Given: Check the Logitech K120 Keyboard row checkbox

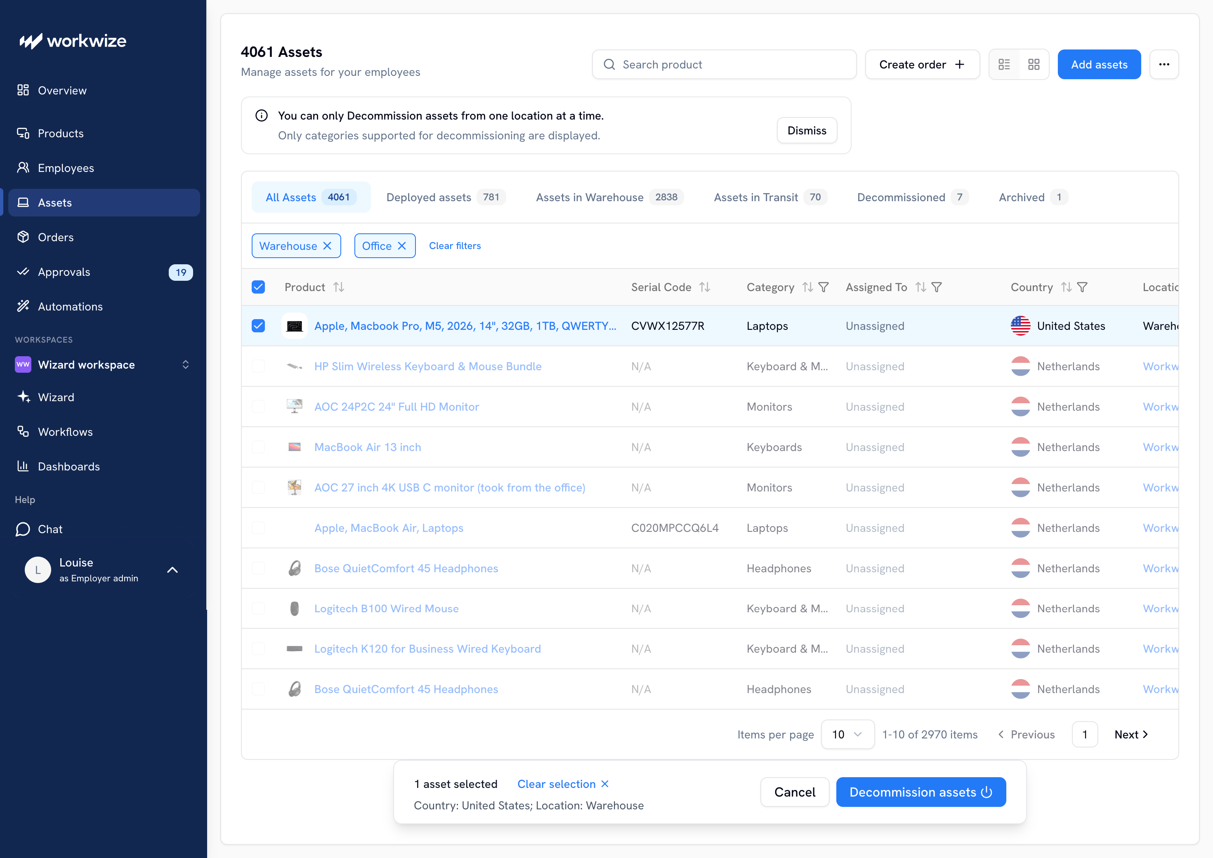Looking at the screenshot, I should [258, 649].
